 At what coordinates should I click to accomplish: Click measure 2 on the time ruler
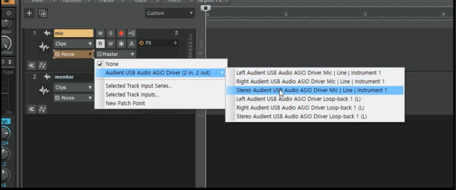pos(286,14)
